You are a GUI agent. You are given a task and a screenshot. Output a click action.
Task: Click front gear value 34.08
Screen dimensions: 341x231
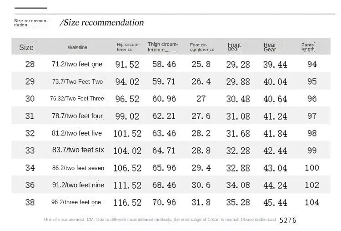[x=238, y=185]
